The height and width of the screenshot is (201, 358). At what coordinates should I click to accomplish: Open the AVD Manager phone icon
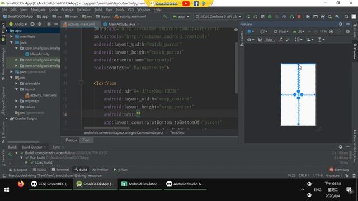pos(330,17)
